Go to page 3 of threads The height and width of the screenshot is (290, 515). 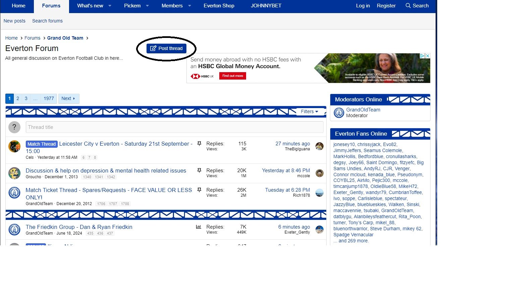(x=26, y=98)
